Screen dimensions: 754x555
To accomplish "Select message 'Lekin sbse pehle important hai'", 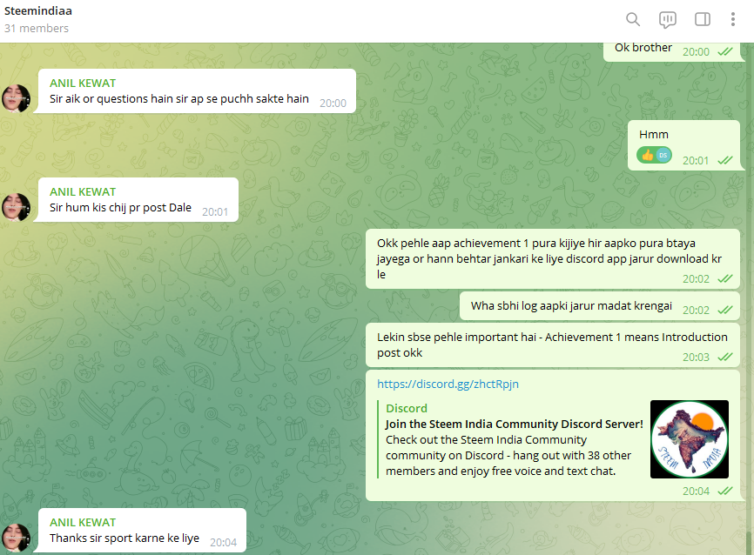I will point(553,345).
